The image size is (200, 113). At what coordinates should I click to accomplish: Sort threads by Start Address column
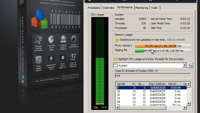[x=157, y=84]
